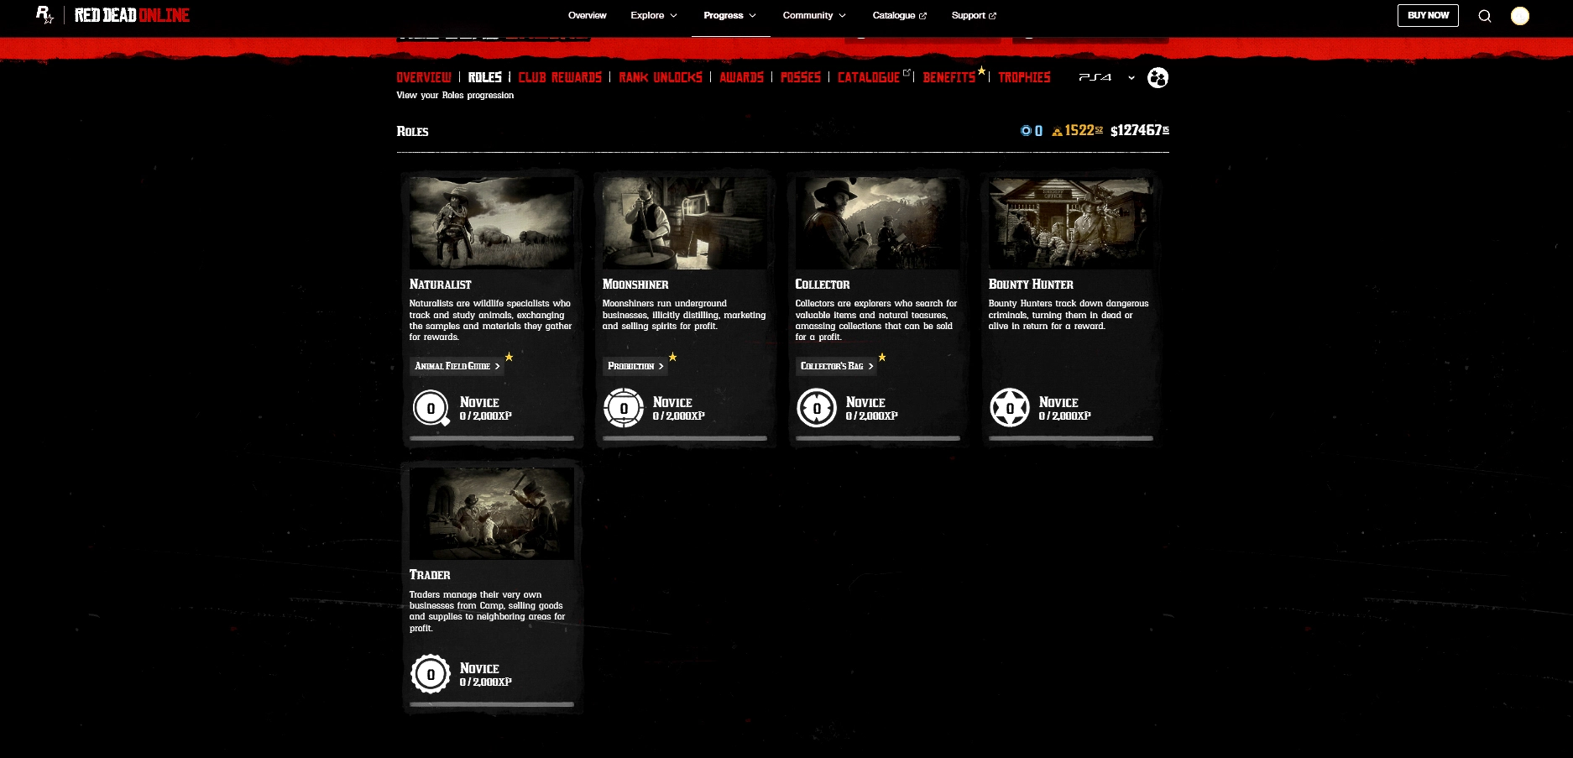Viewport: 1573px width, 758px height.
Task: Click the Bounty Hunter XP progress bar
Action: tap(1071, 438)
